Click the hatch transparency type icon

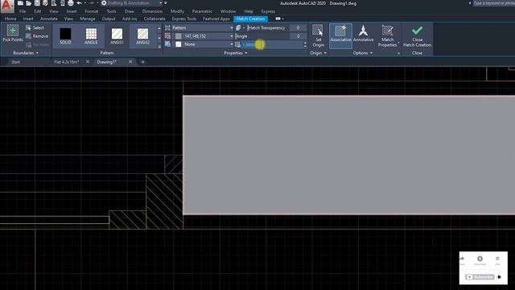239,28
